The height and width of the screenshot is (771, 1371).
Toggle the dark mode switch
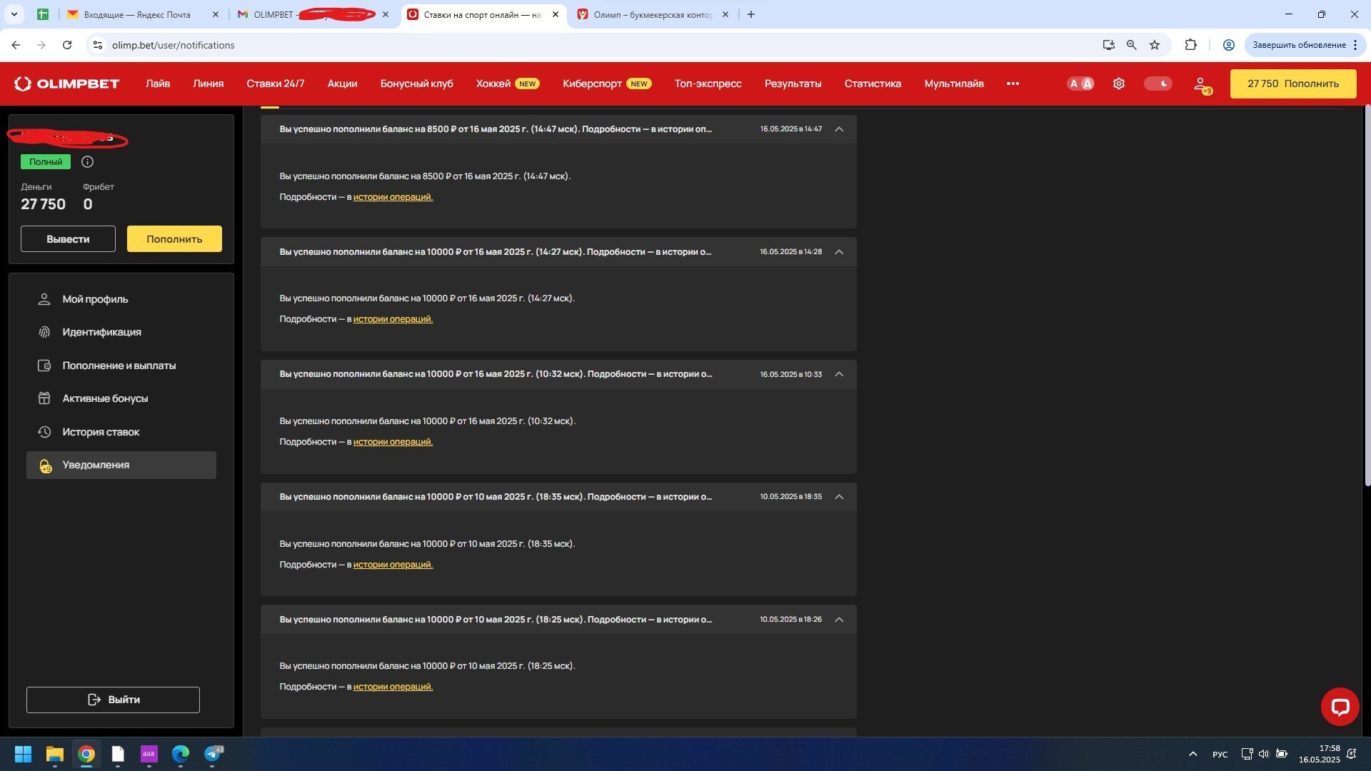(x=1157, y=84)
